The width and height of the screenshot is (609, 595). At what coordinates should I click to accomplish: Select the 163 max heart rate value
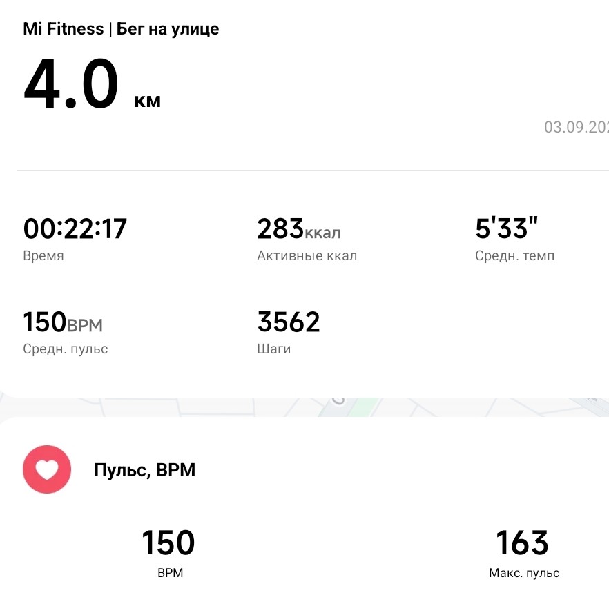[x=523, y=543]
